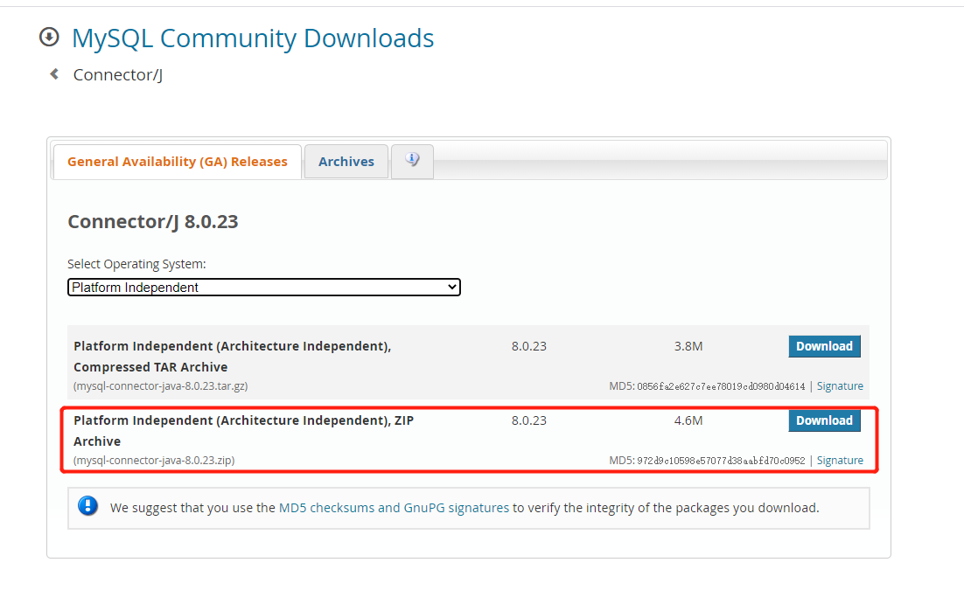The width and height of the screenshot is (964, 604).
Task: Click the 4.6M file size
Action: coord(688,420)
